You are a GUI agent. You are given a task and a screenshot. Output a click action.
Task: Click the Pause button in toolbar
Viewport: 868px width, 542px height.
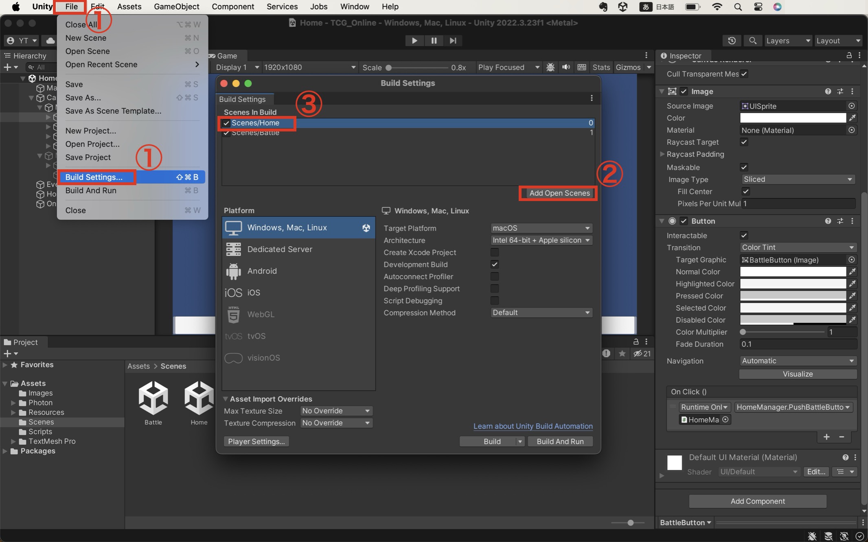(434, 41)
